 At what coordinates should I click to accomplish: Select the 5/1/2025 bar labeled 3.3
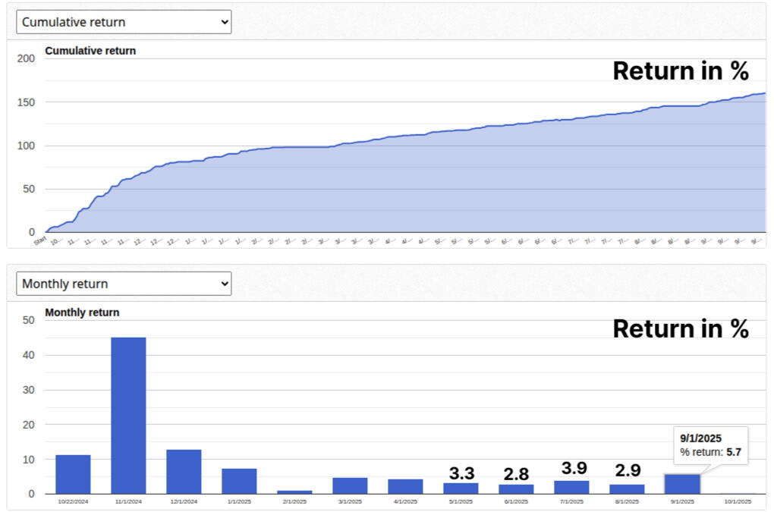pos(461,488)
